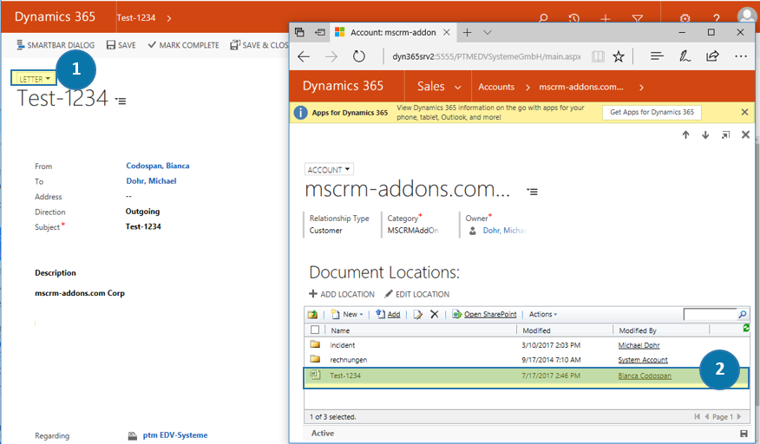
Task: Go to previous record with up arrow
Action: [x=685, y=134]
